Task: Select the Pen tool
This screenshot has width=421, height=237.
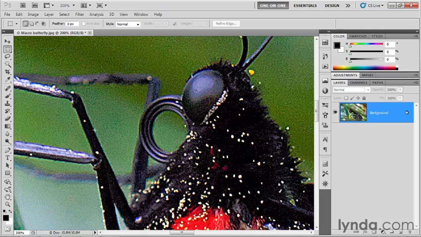Action: pyautogui.click(x=8, y=150)
